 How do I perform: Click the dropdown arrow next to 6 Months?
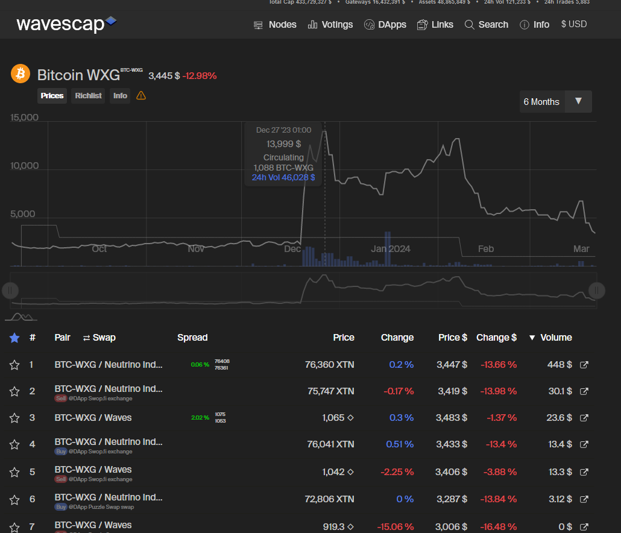tap(578, 101)
